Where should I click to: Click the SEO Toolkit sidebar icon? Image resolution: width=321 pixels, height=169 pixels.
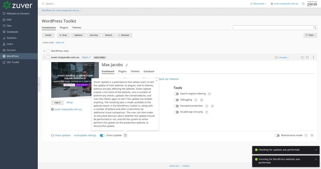(4, 62)
